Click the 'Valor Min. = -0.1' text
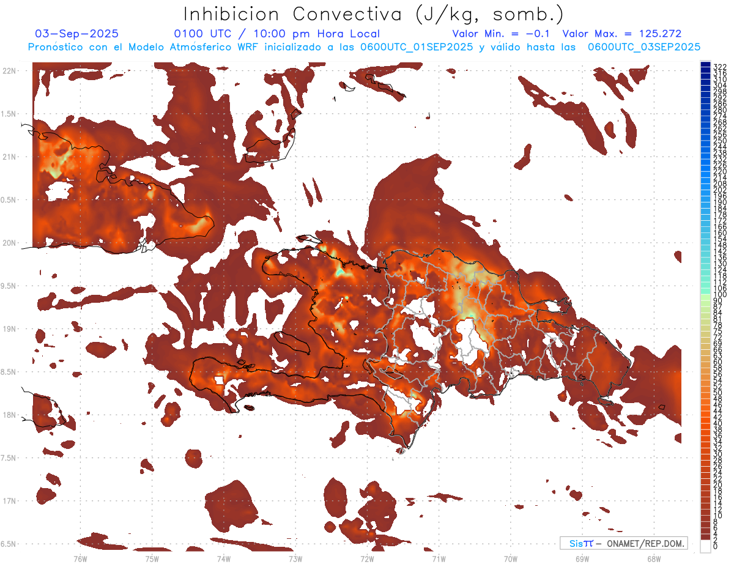Screen dimensions: 734x567 tap(501, 34)
